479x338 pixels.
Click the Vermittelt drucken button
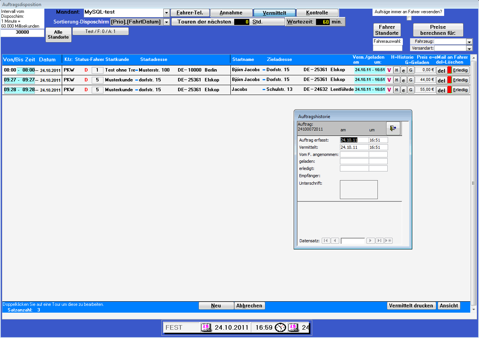tap(411, 306)
